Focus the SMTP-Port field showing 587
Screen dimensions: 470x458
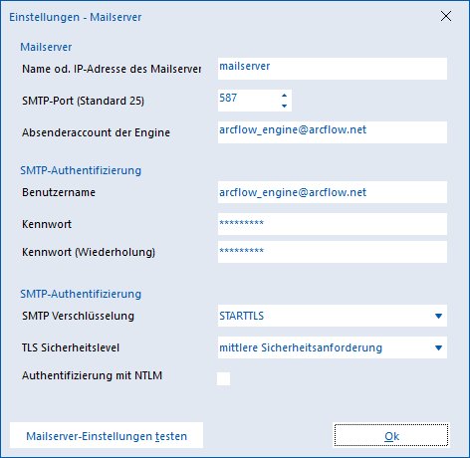click(248, 101)
